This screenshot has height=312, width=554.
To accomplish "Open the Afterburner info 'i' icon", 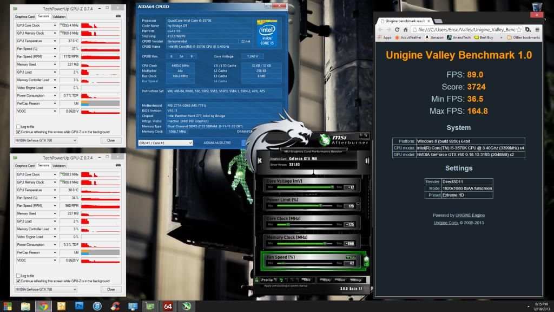I will [367, 160].
